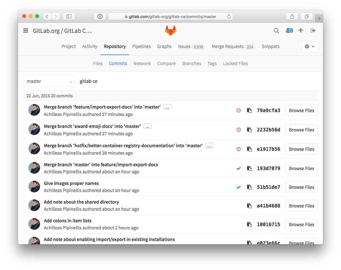Click the red pipeline status icon on commit e1917b56
The height and width of the screenshot is (270, 341).
(238, 149)
